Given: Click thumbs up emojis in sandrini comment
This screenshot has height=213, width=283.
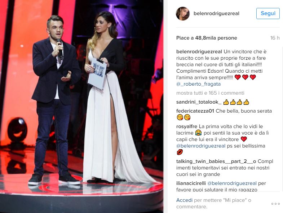Looking at the screenshot, I should [236, 102].
